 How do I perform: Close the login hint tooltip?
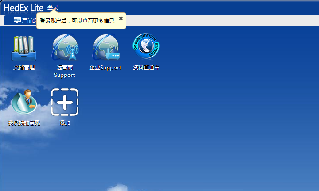pos(121,19)
